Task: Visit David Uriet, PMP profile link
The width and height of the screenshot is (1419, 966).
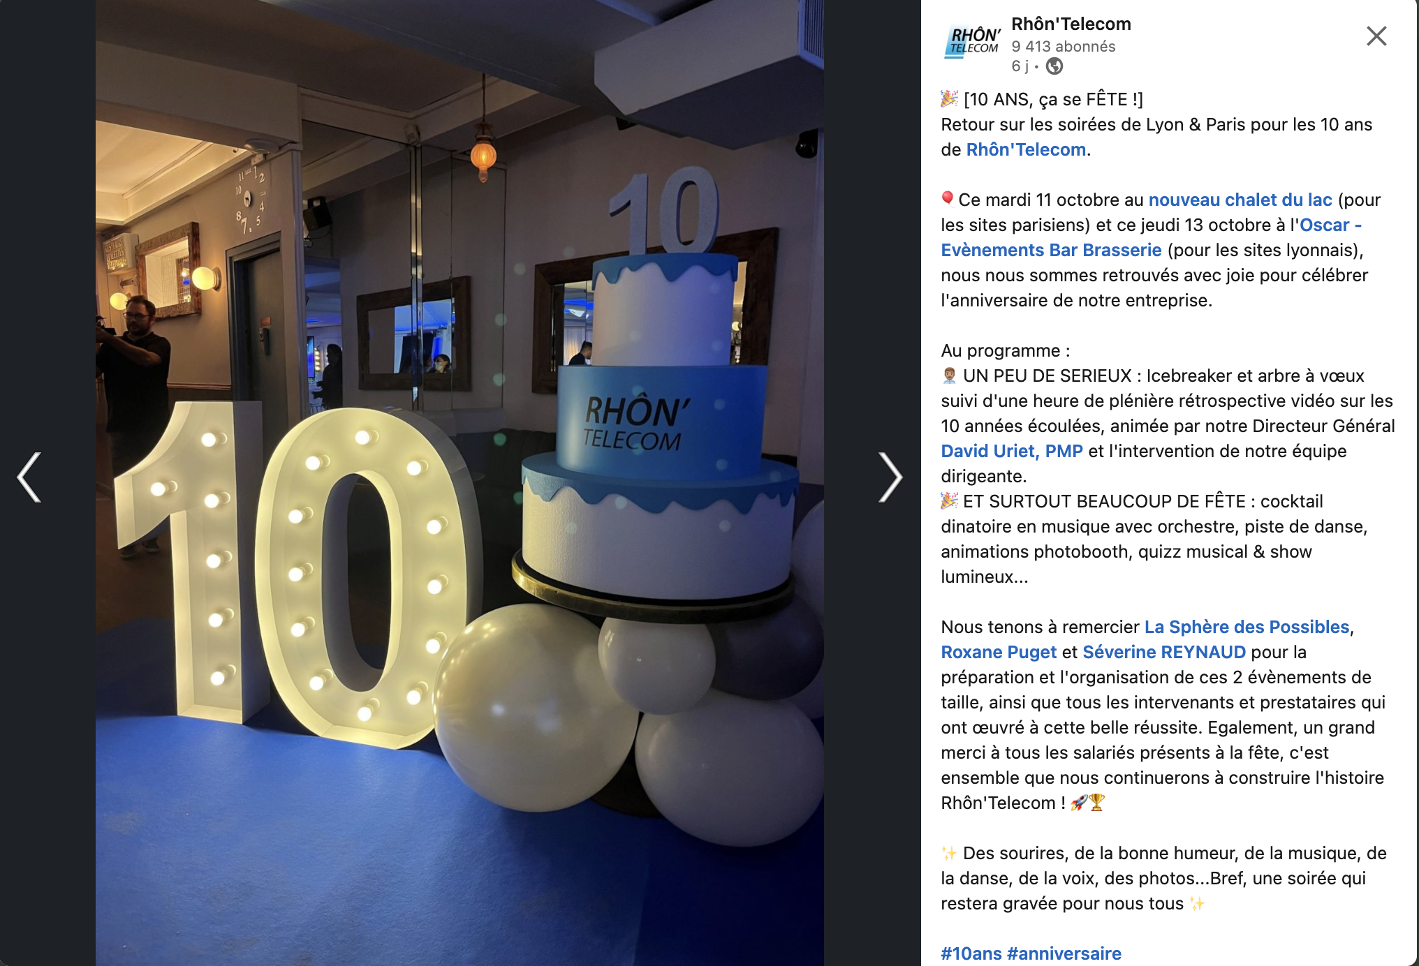Action: [1012, 451]
